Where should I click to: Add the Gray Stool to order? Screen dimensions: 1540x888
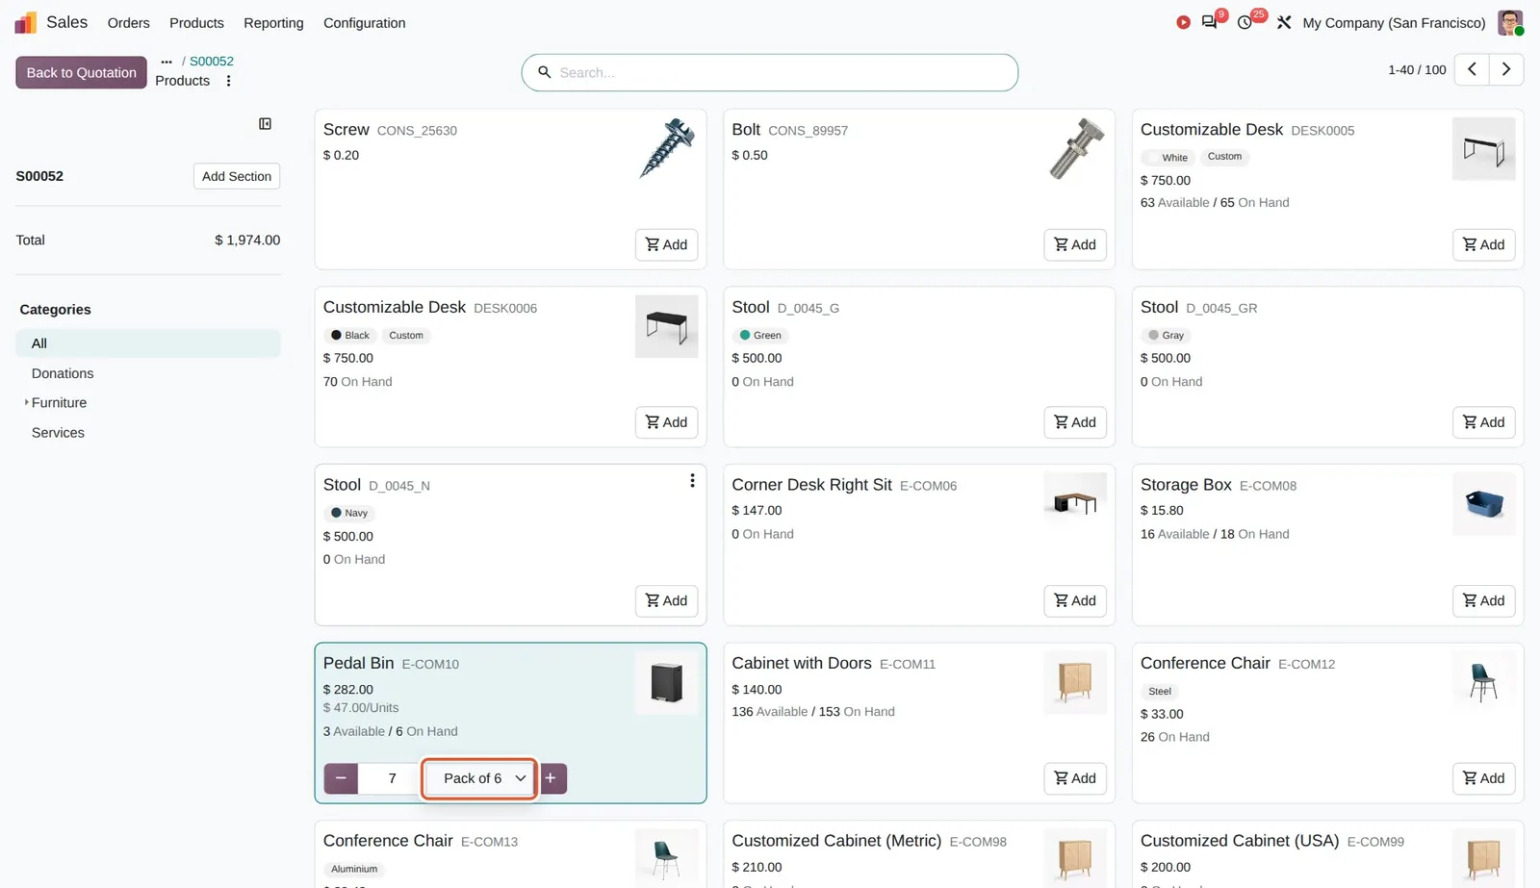(x=1483, y=422)
